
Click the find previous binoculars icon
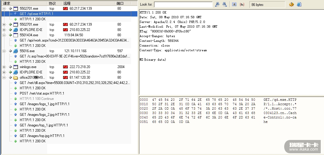pyautogui.click(x=217, y=4)
